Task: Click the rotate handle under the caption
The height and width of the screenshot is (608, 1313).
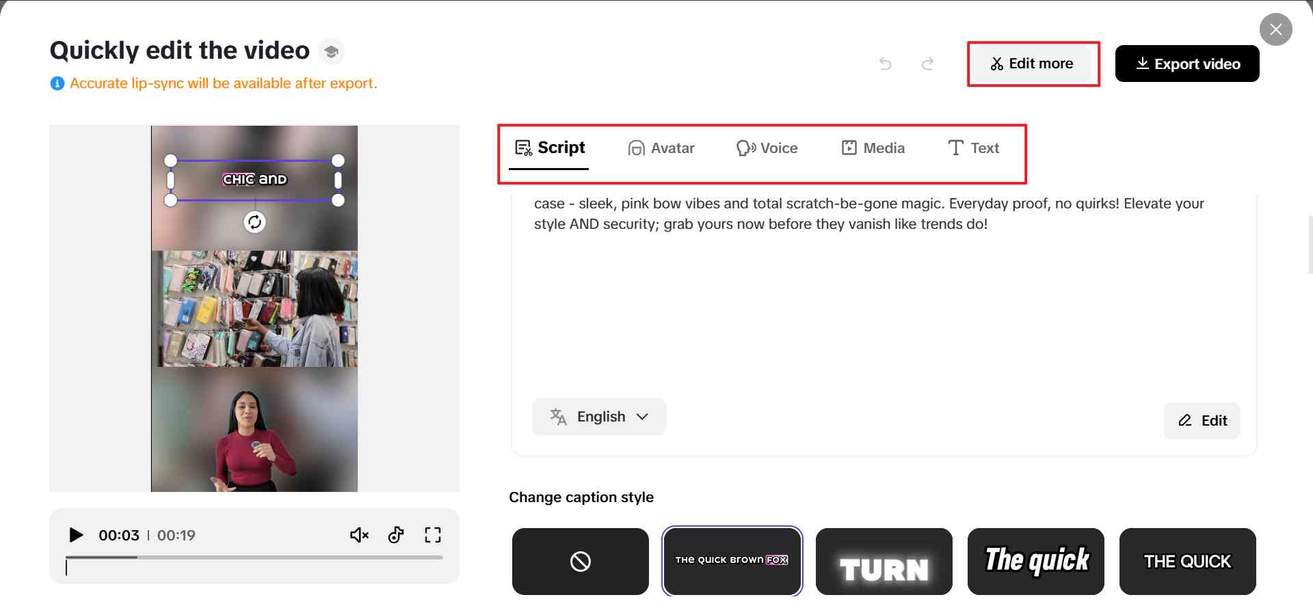Action: click(x=254, y=222)
